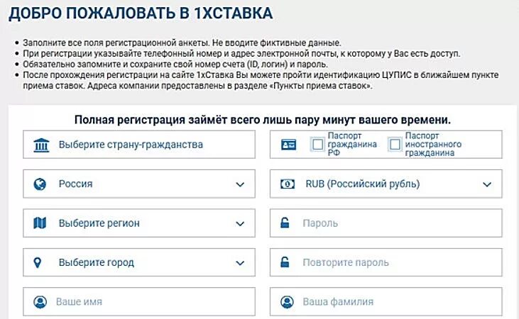
Task: Expand the RUB currency dropdown chevron
Action: (x=487, y=184)
